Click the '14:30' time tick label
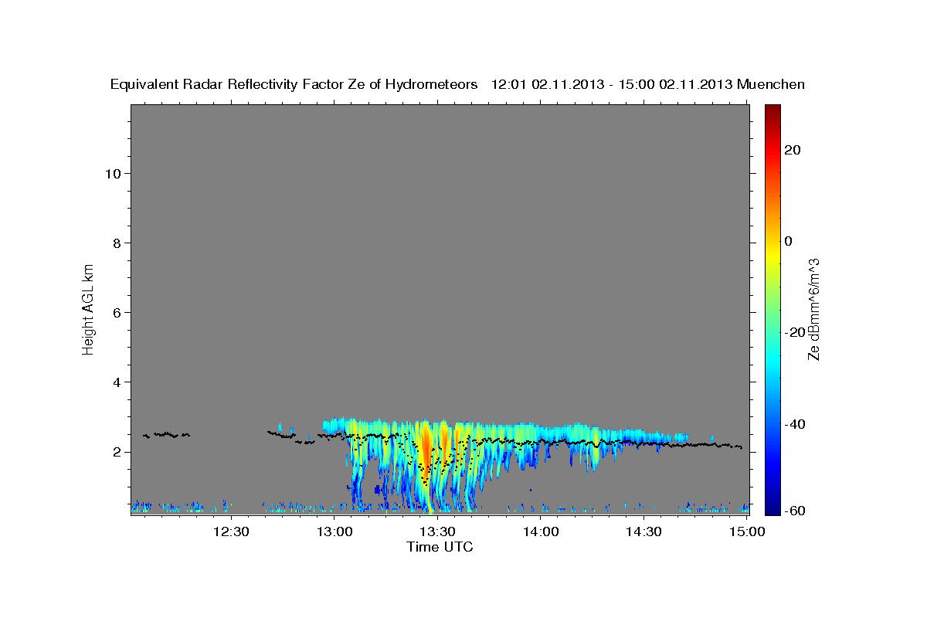 pyautogui.click(x=643, y=531)
